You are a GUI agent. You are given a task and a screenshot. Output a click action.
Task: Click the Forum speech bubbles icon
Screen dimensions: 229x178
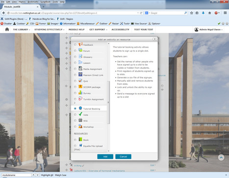80,50
